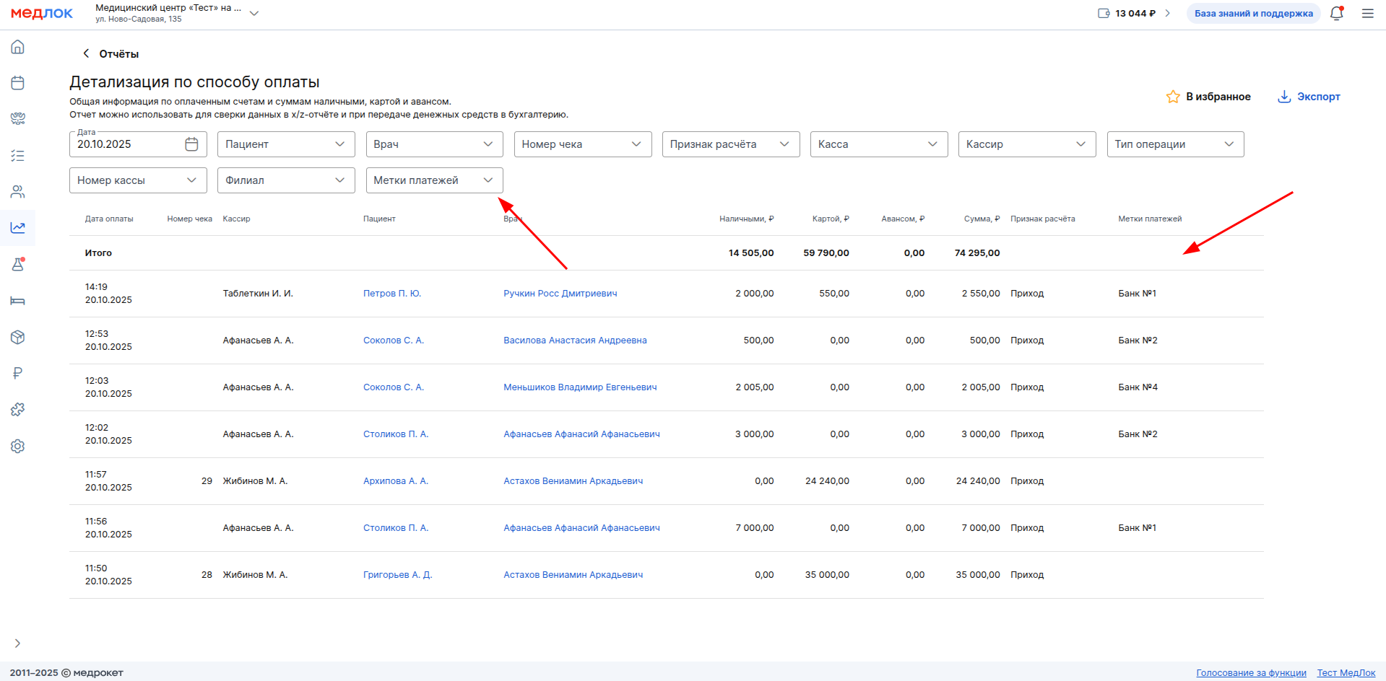
Task: Click the patients people icon in sidebar
Action: click(18, 192)
